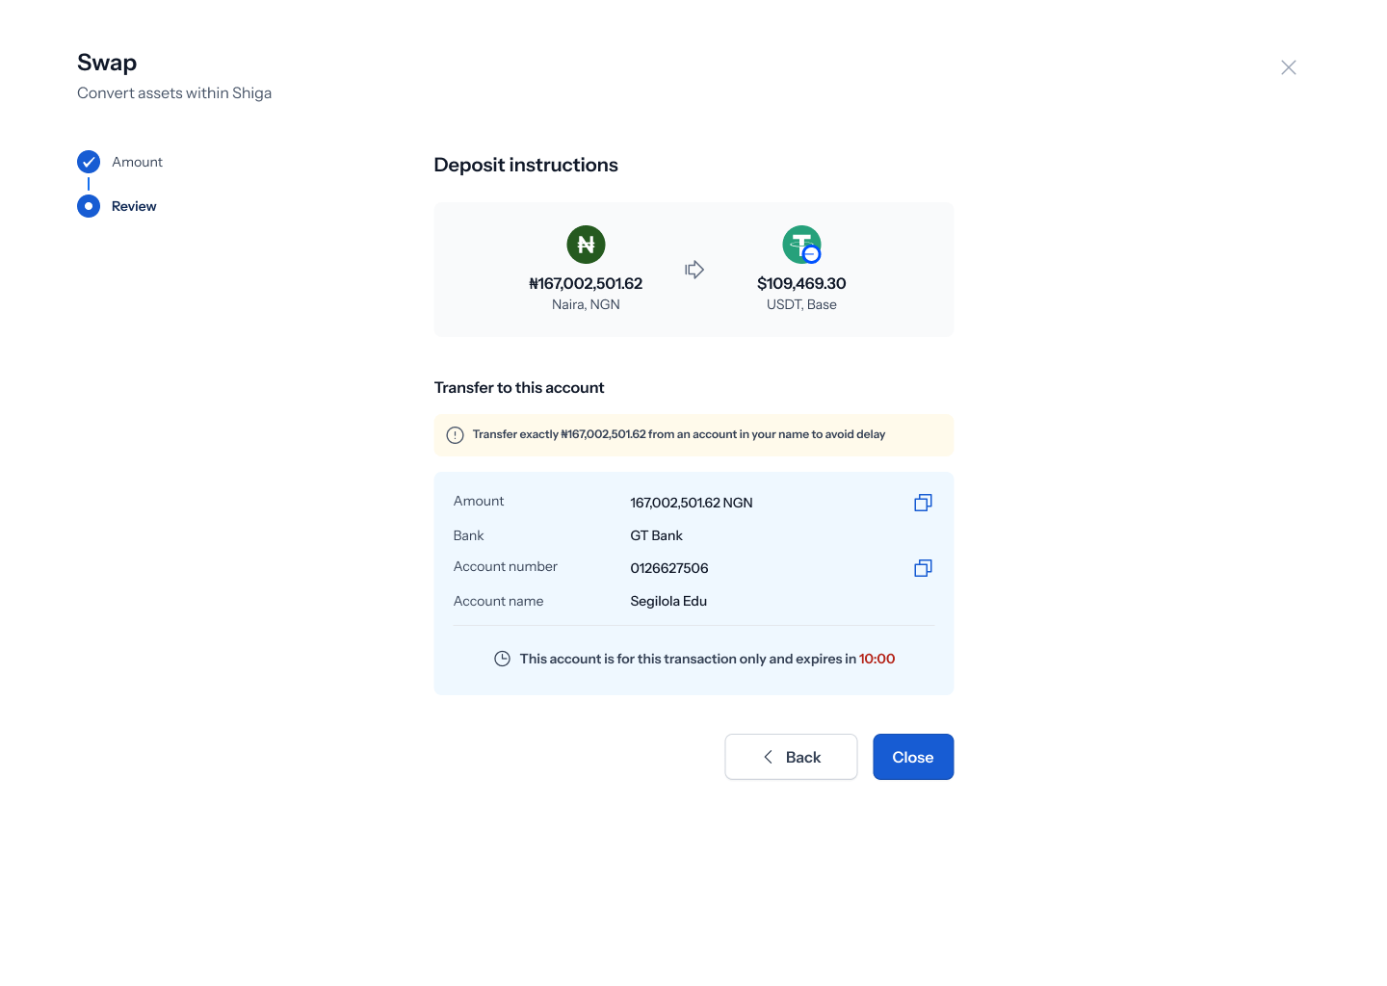
Task: Click the USDT Base token icon
Action: (801, 245)
